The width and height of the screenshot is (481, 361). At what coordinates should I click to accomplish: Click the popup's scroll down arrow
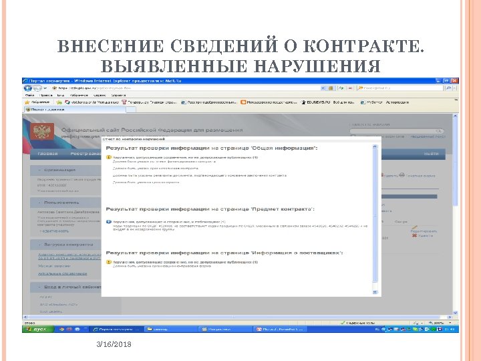375,292
